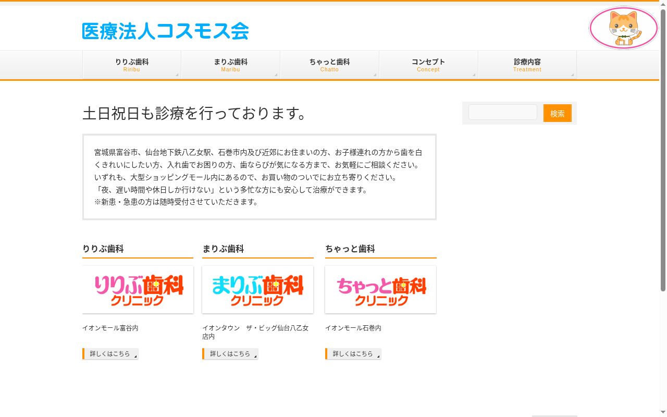Click 詳しくはこちら under イオンタウン 仙台八乙女店内
The width and height of the screenshot is (667, 417).
click(x=230, y=354)
